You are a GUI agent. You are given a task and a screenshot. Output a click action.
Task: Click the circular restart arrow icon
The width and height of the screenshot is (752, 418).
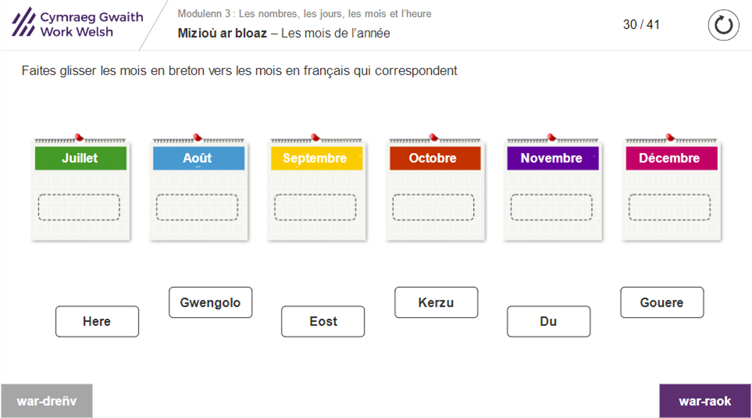click(x=723, y=25)
